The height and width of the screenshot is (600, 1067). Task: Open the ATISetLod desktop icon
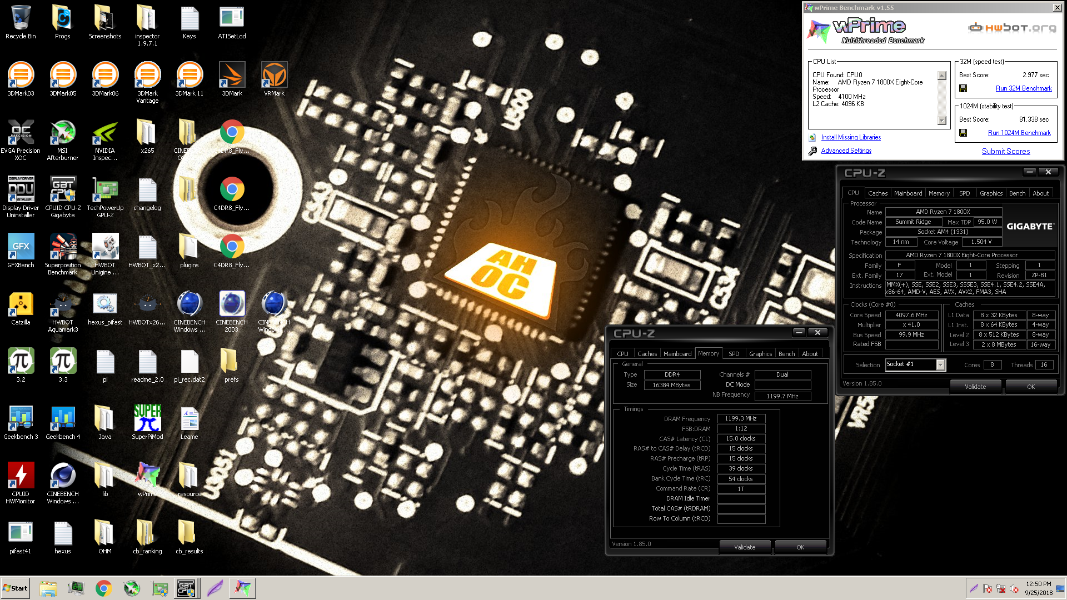(232, 22)
